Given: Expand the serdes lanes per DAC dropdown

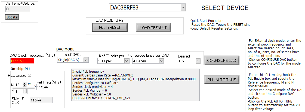Looking at the screenshot, I should click(148, 61).
